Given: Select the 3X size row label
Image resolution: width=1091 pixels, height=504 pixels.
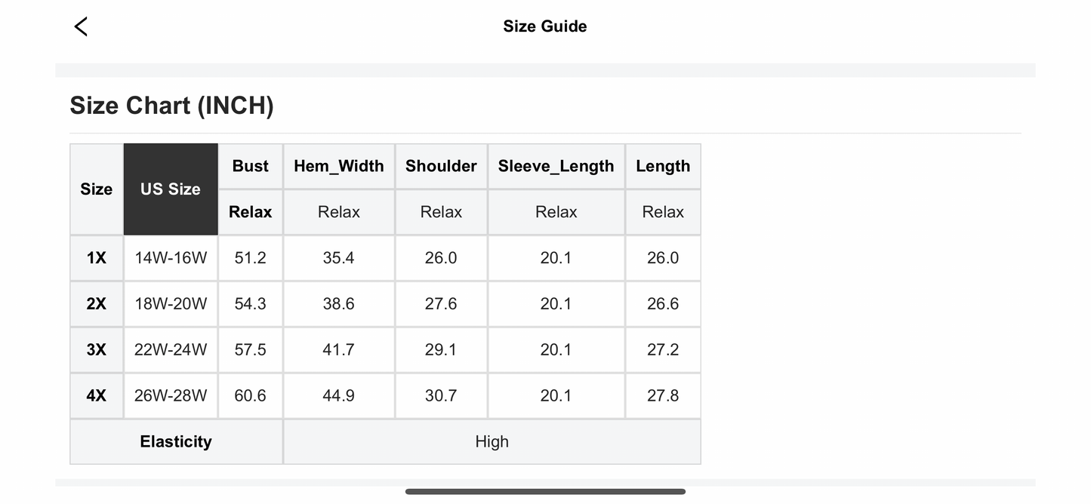Looking at the screenshot, I should pyautogui.click(x=97, y=350).
